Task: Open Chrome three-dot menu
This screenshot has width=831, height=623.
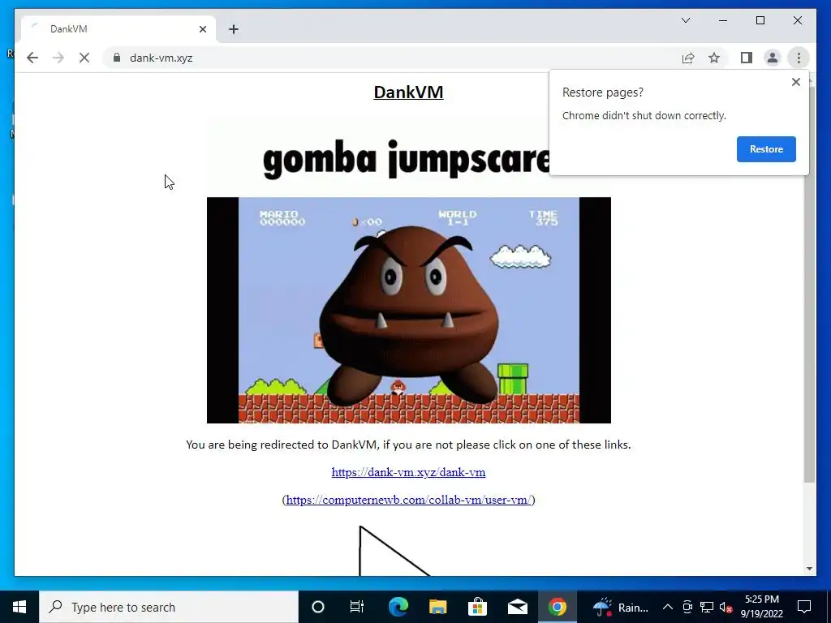Action: point(799,58)
